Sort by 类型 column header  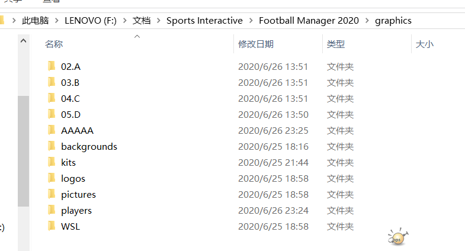click(336, 44)
